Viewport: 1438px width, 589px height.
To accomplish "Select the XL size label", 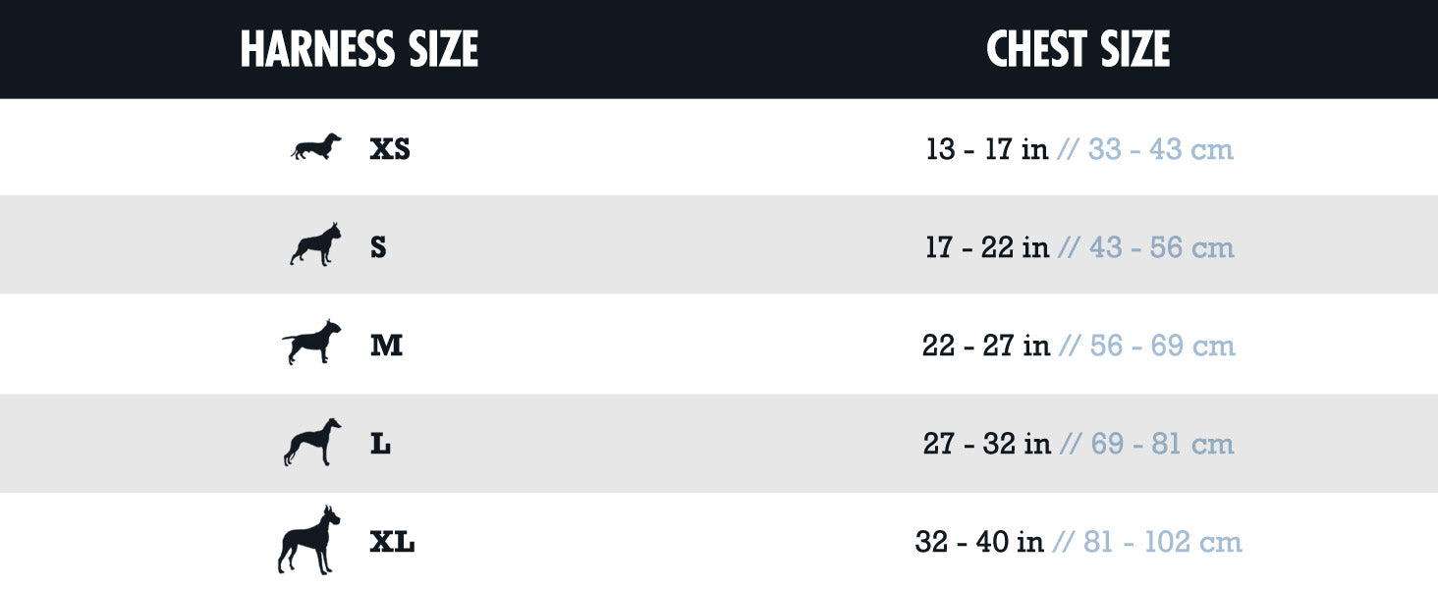I will tap(392, 543).
